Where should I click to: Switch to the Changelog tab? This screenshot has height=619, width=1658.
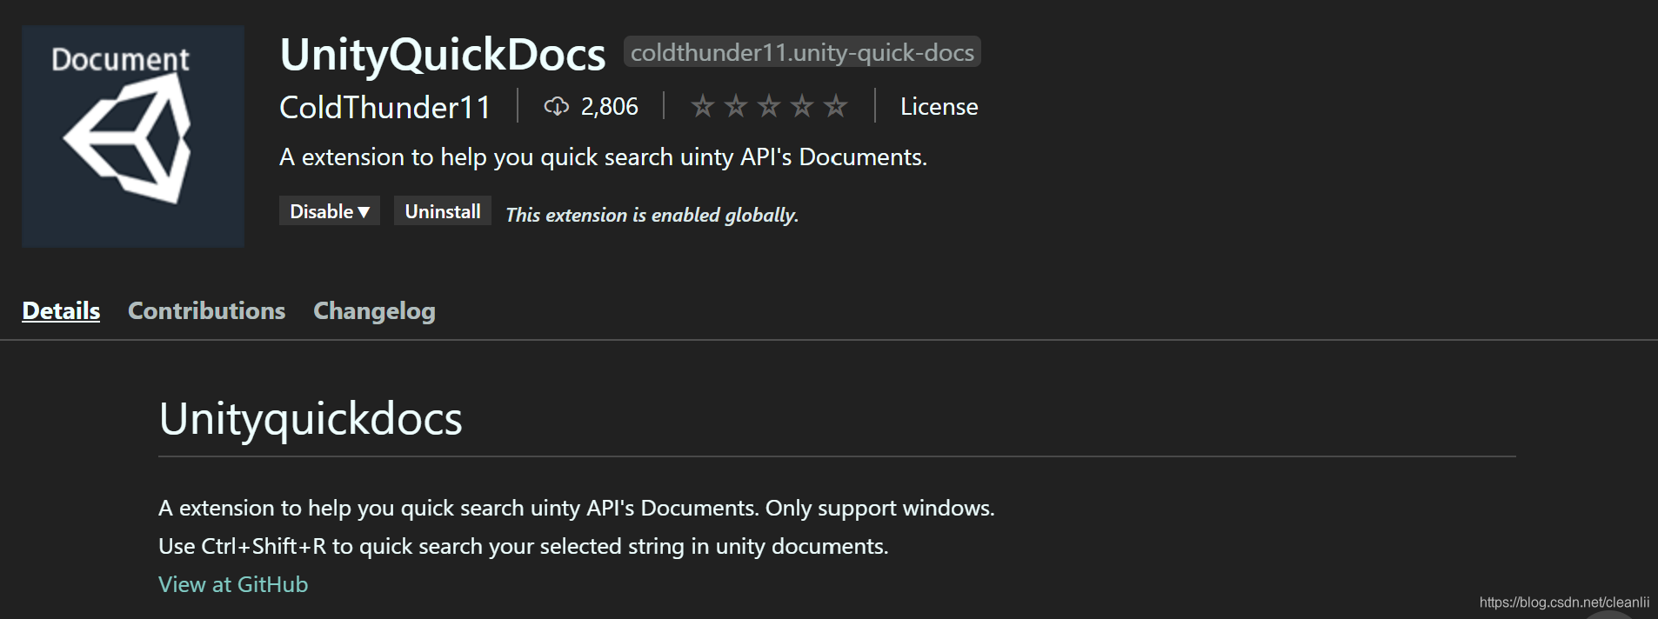tap(374, 311)
